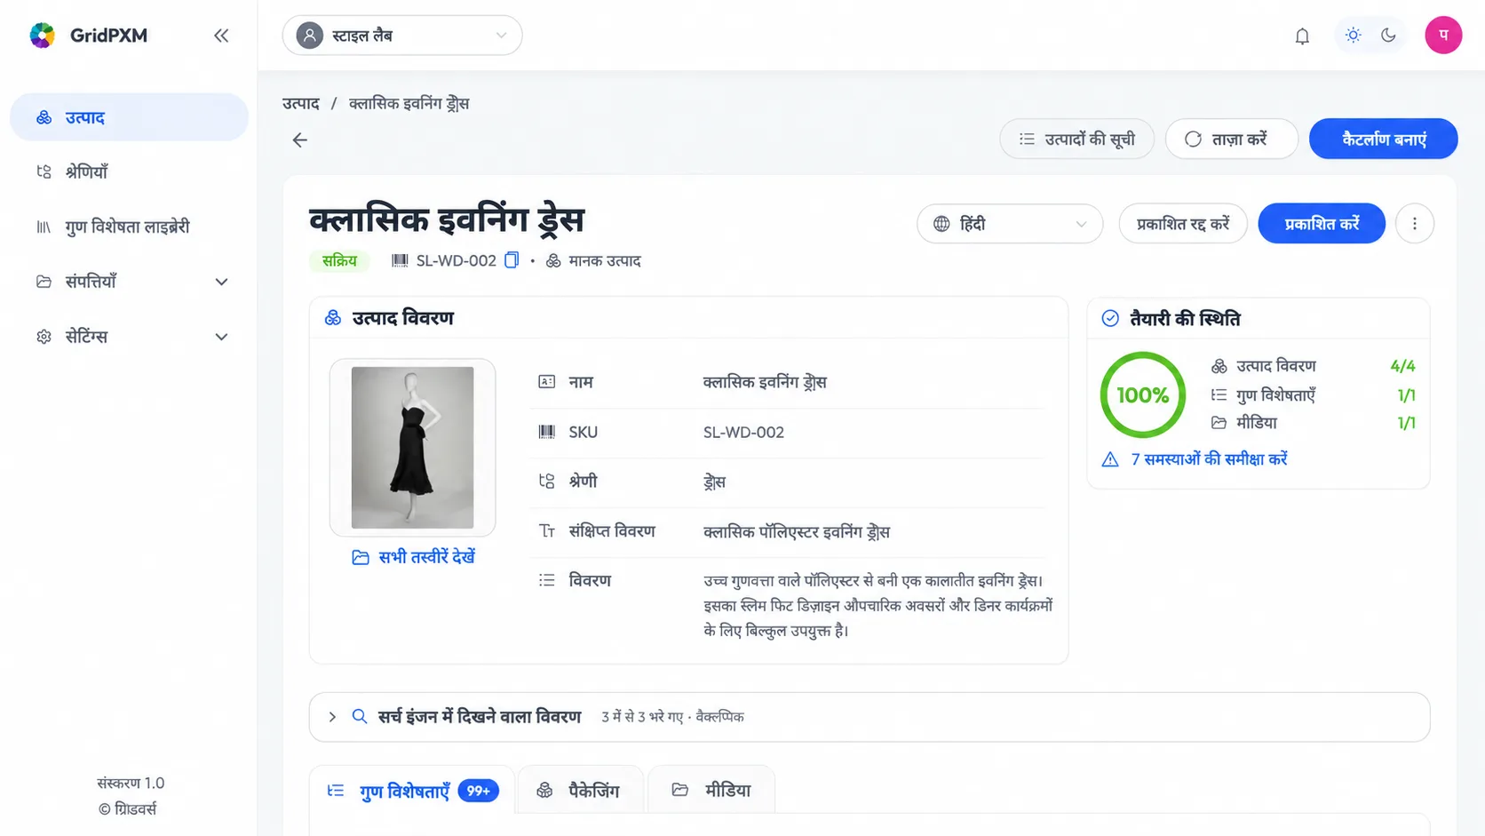Click the श्रेणी field tree icon
1485x836 pixels.
point(547,482)
